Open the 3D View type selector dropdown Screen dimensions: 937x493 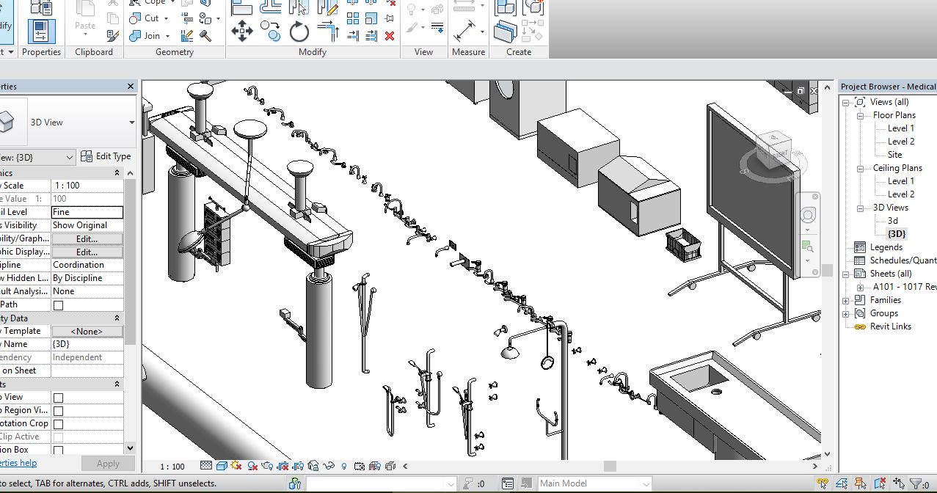point(131,123)
